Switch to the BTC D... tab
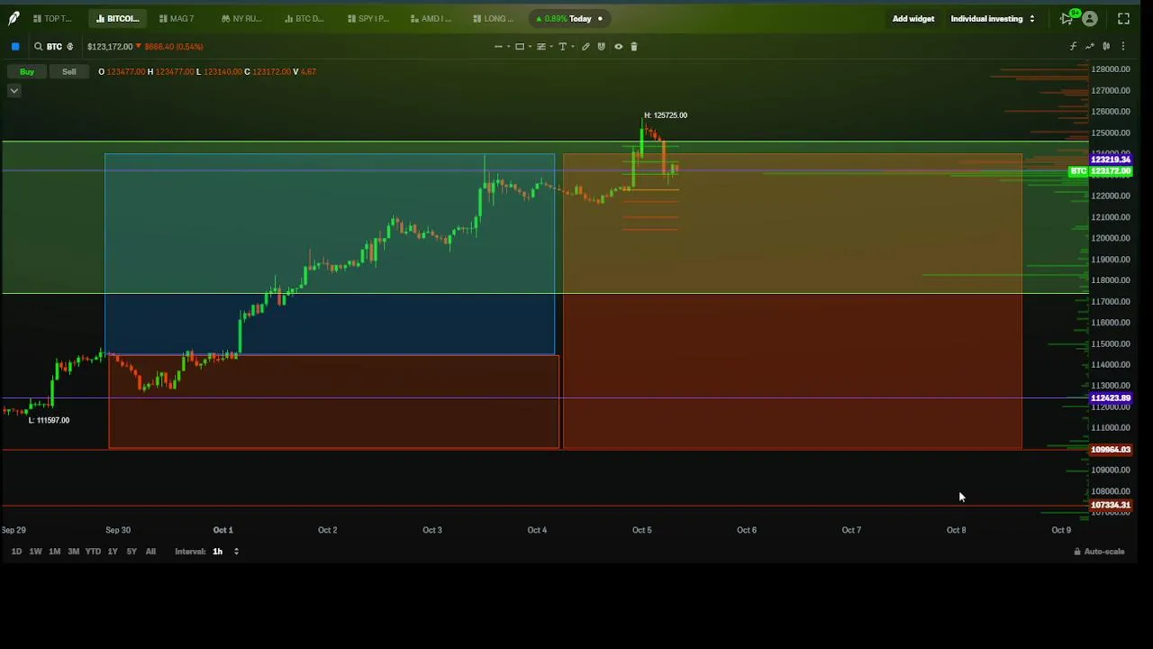The height and width of the screenshot is (649, 1153). tap(304, 18)
